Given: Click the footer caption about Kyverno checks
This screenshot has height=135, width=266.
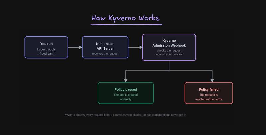Looking at the screenshot, I should (125, 115).
